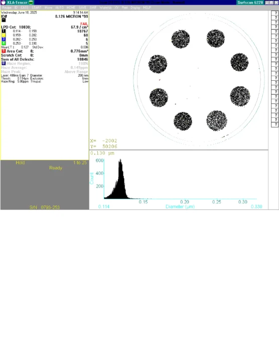Open the Recipe menu

7,8
